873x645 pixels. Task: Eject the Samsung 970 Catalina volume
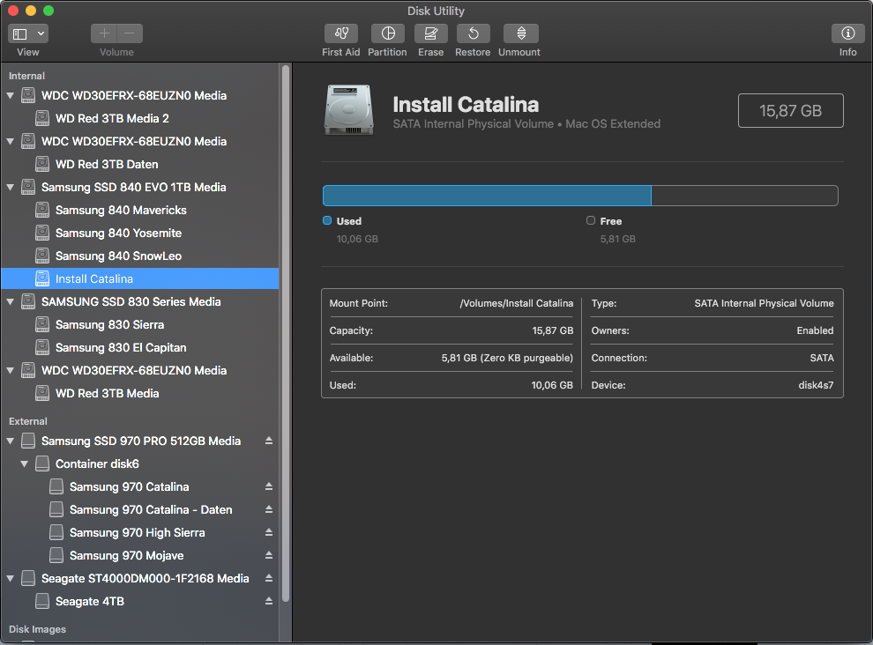coord(269,486)
